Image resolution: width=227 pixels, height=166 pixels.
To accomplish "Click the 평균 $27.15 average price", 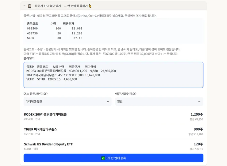I will click(196, 149).
